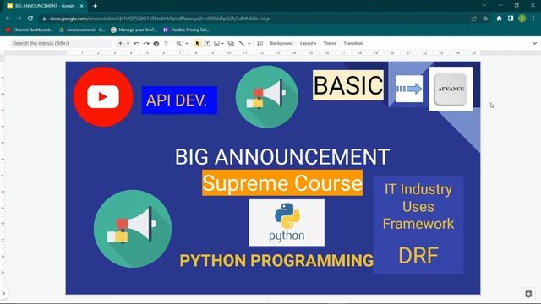541x304 pixels.
Task: Open a new browser tab
Action: 95,6
